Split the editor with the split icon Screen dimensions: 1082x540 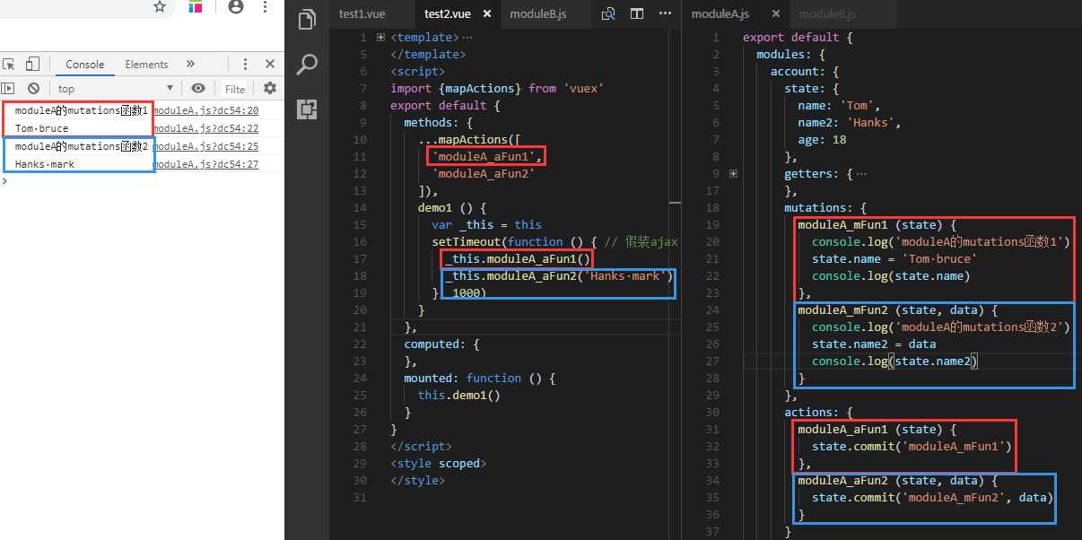click(x=637, y=14)
